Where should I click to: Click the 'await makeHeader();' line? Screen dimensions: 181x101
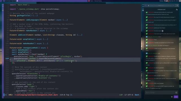[x=21, y=50]
